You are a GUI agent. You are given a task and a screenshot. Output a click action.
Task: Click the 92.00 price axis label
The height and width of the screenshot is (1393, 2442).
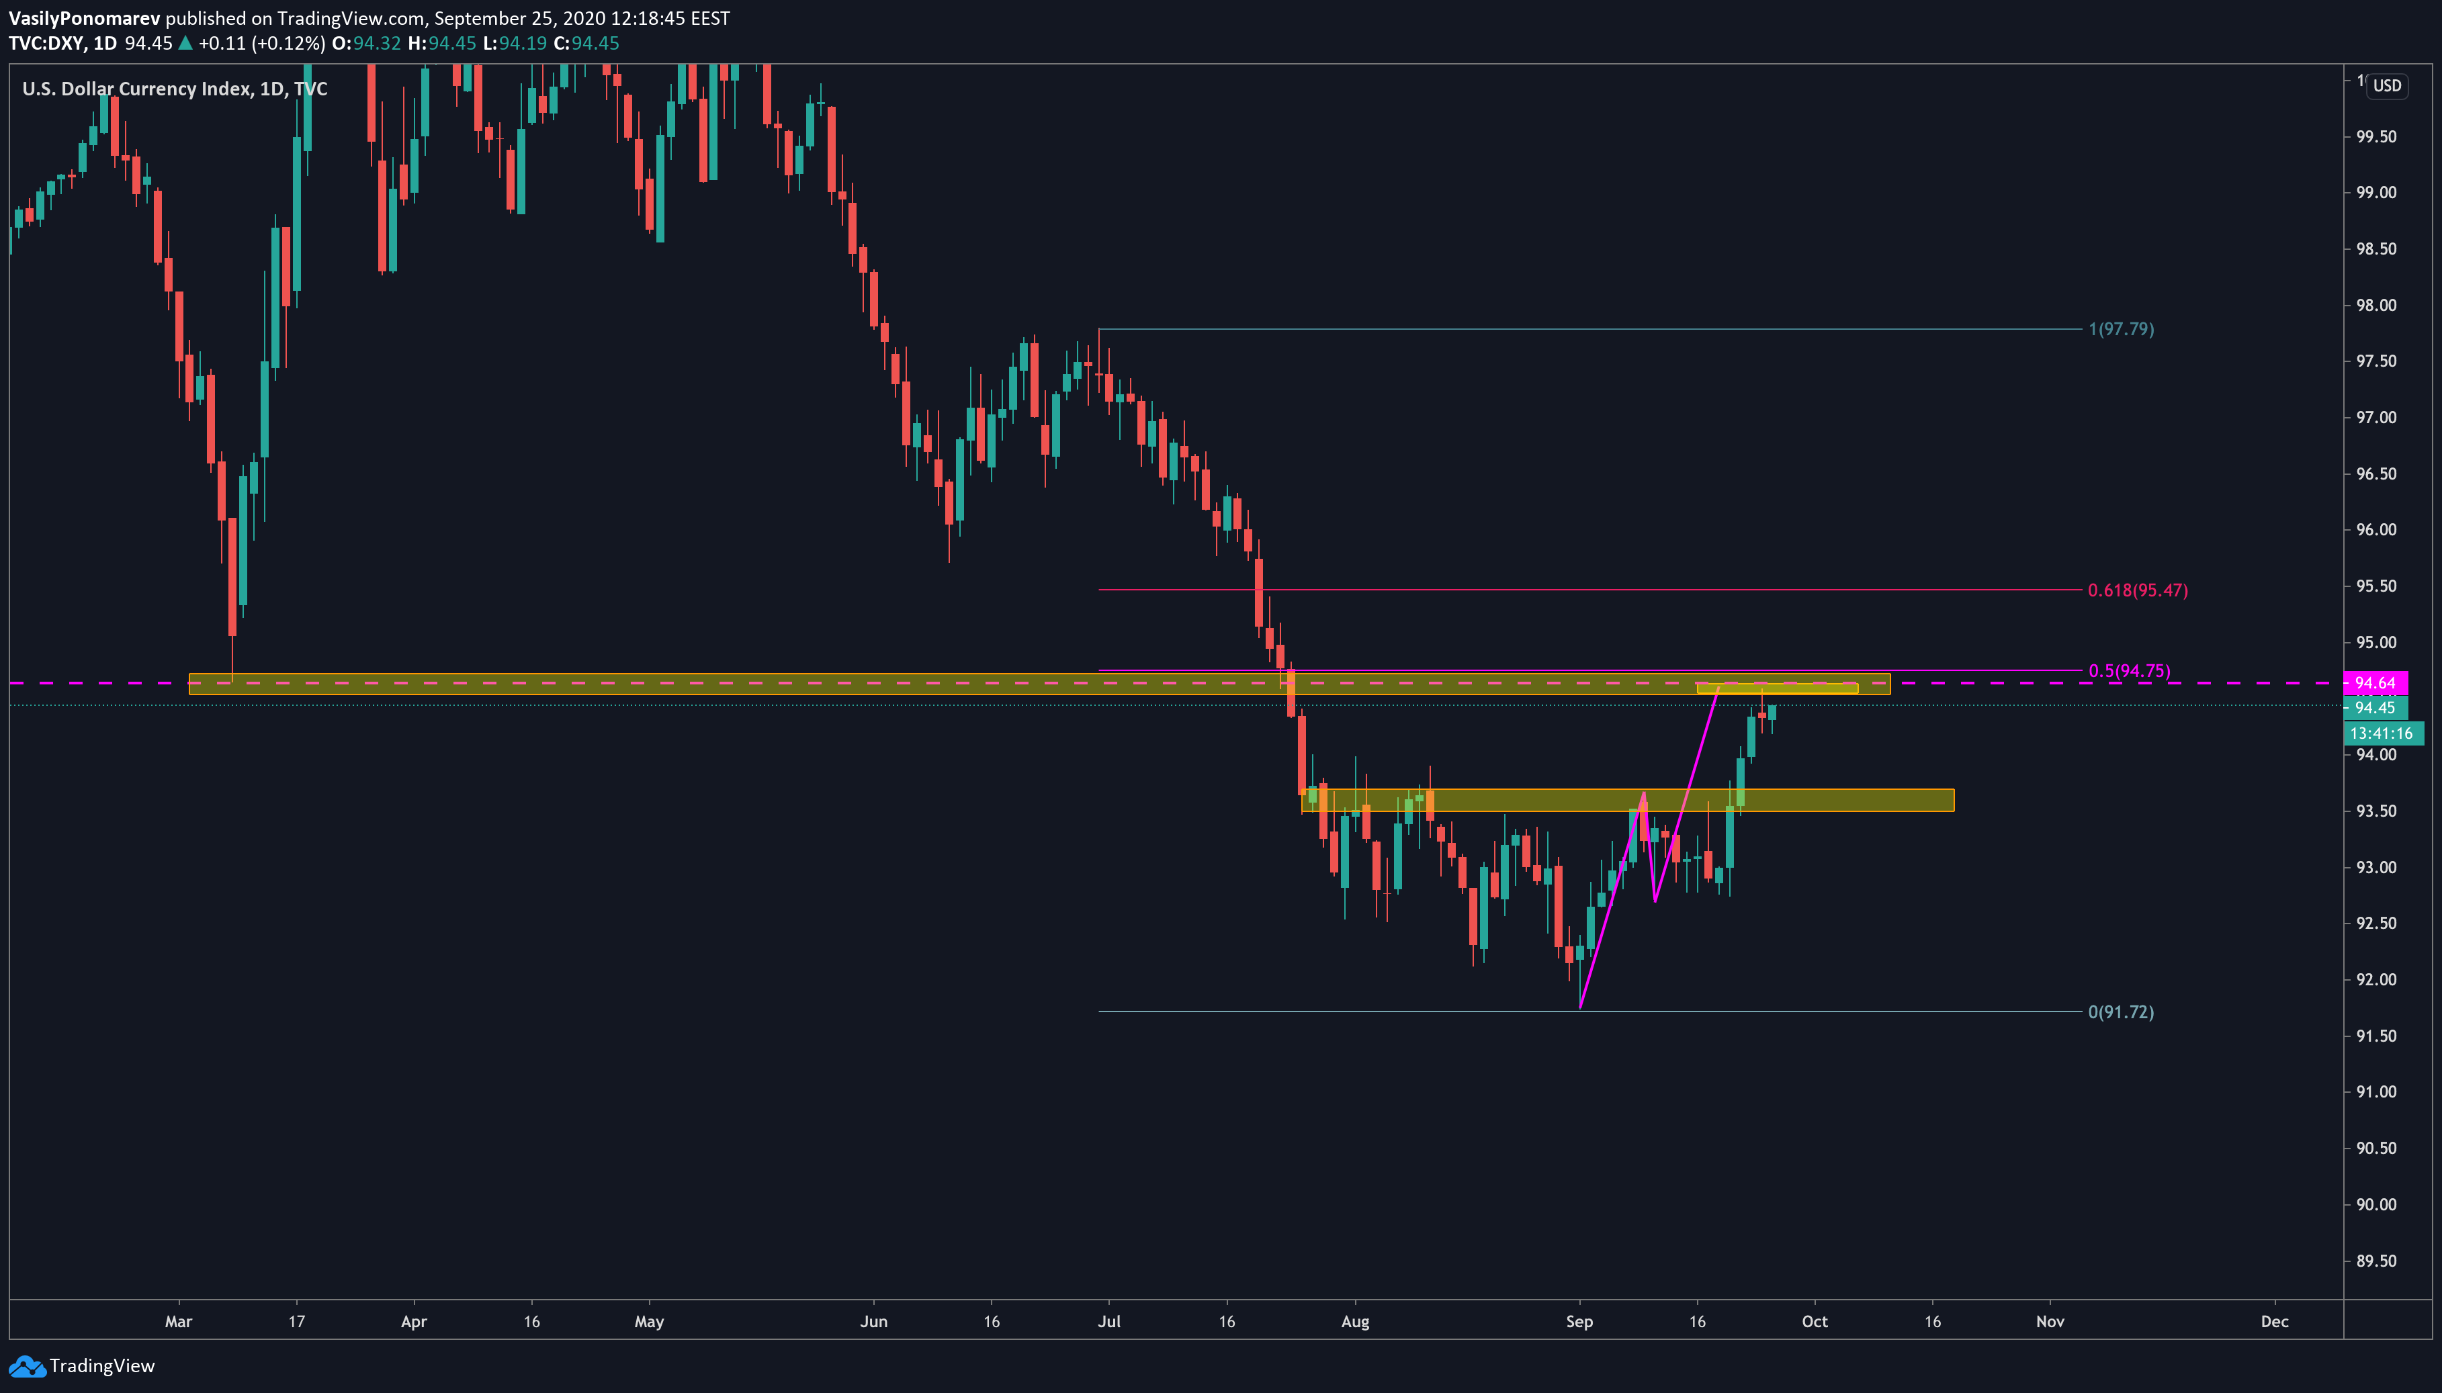point(2376,980)
